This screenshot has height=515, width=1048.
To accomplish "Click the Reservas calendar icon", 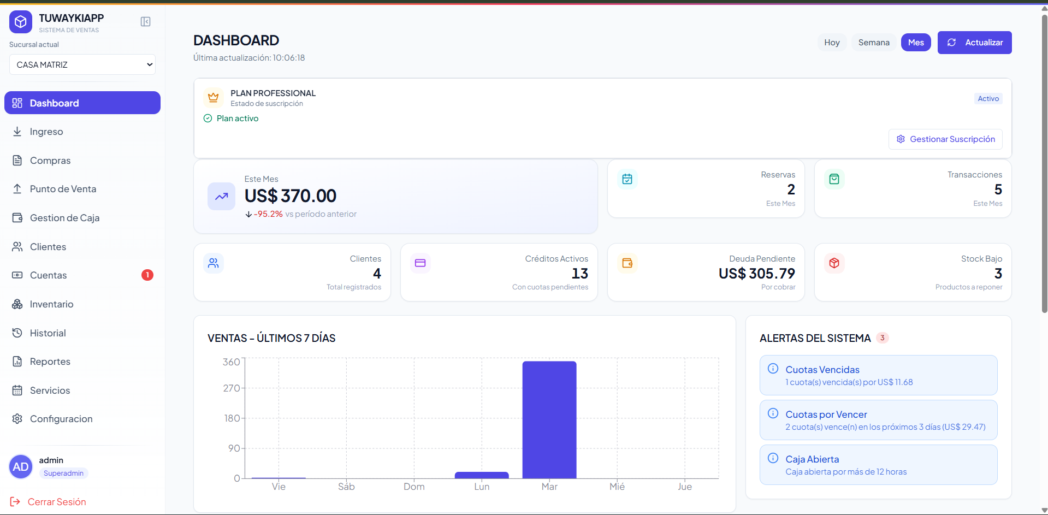I will click(627, 179).
